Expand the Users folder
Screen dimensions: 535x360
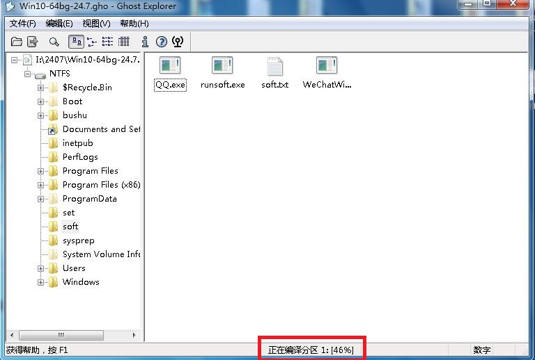(x=40, y=268)
